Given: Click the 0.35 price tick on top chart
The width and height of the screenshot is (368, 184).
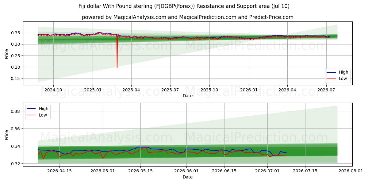Looking at the screenshot, I should pyautogui.click(x=16, y=33).
